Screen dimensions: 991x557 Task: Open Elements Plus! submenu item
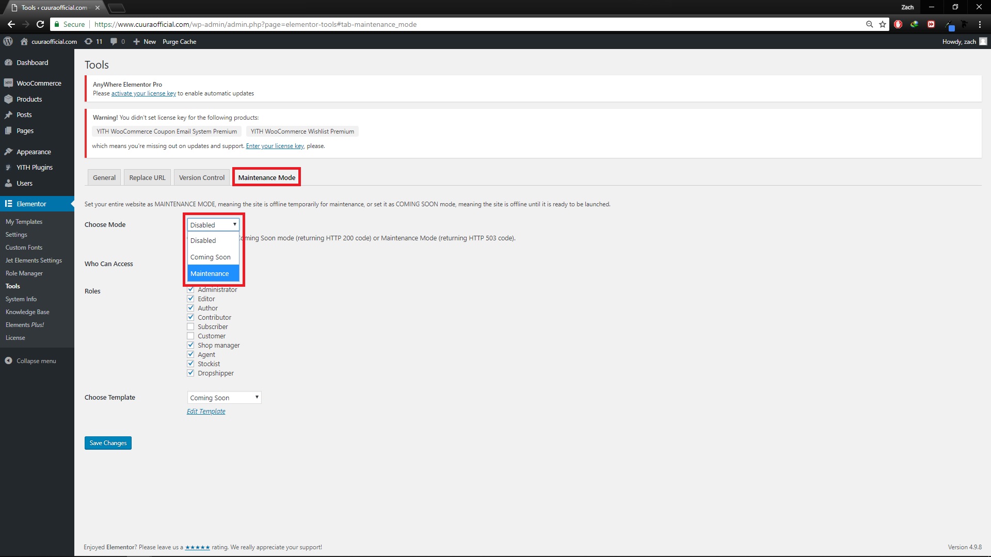(x=25, y=325)
